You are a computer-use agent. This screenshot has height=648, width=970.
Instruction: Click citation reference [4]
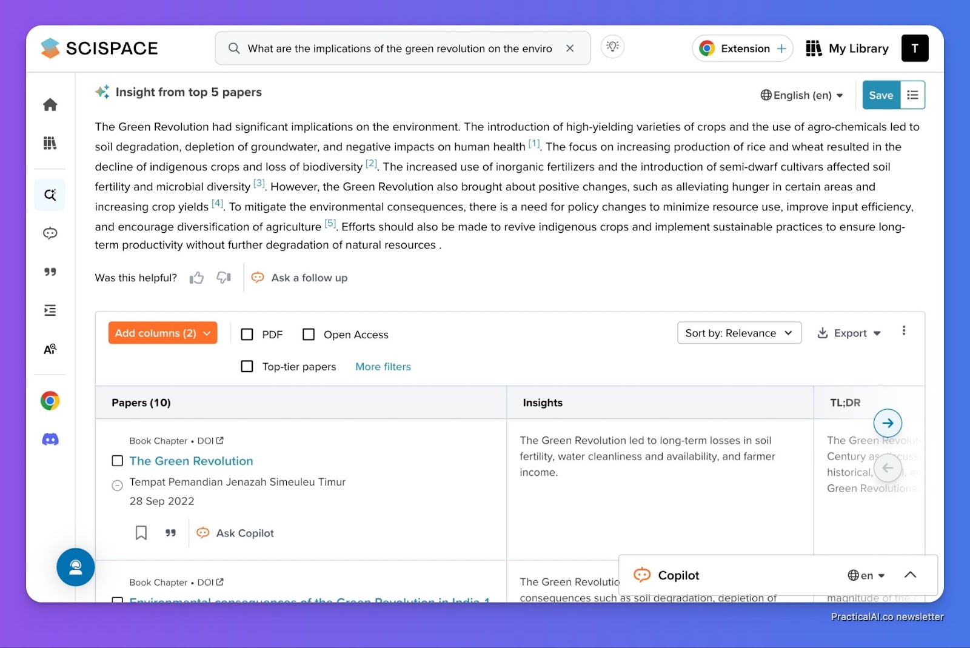[217, 203]
